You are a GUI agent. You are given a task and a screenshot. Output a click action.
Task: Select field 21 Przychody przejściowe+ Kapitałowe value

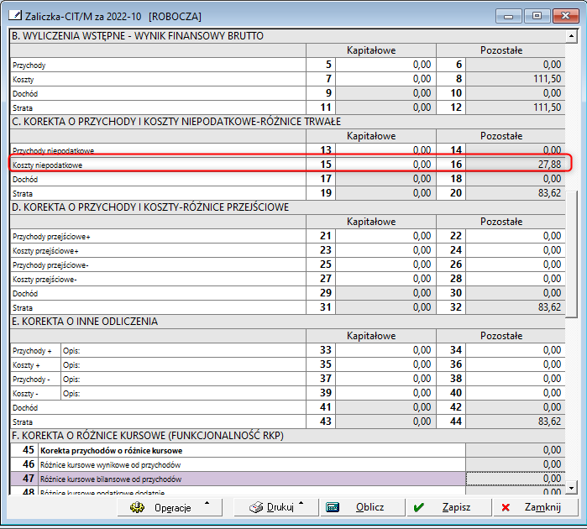[385, 236]
